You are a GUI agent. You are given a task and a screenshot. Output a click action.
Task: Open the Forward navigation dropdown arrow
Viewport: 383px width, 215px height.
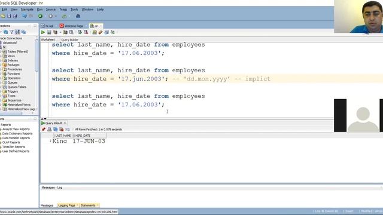pos(56,16)
